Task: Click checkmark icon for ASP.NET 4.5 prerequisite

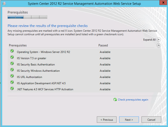Action: (12, 82)
